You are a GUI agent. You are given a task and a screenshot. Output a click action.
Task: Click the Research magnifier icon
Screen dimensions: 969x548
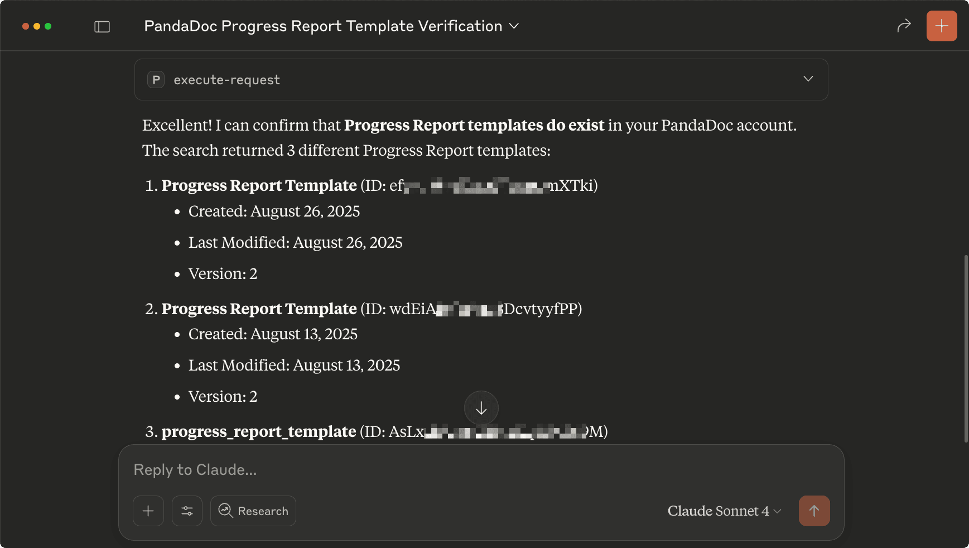click(x=225, y=511)
